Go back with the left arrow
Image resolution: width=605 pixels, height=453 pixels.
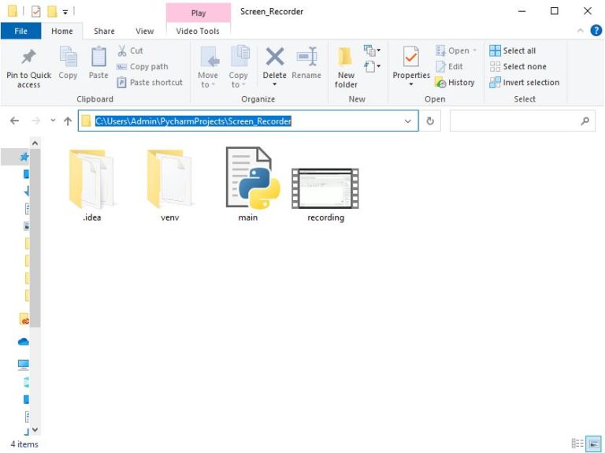pos(15,121)
